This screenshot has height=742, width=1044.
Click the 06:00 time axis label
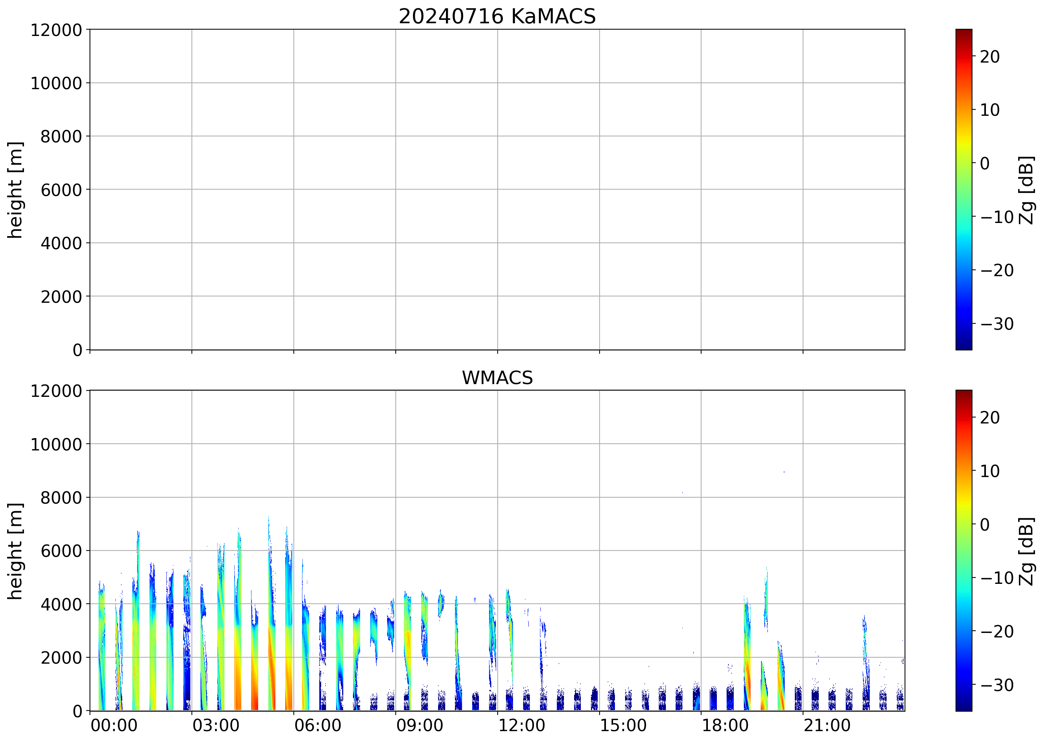[x=317, y=726]
